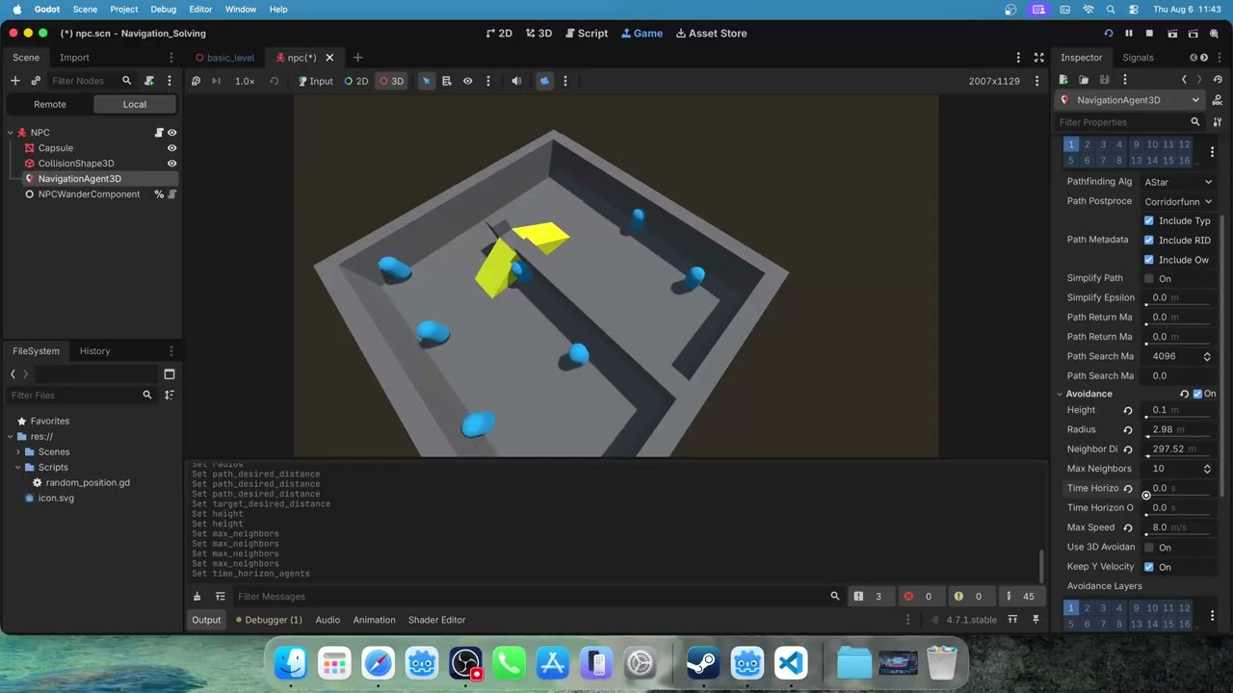
Task: Open the Debugger (1) bottom panel
Action: [x=269, y=620]
